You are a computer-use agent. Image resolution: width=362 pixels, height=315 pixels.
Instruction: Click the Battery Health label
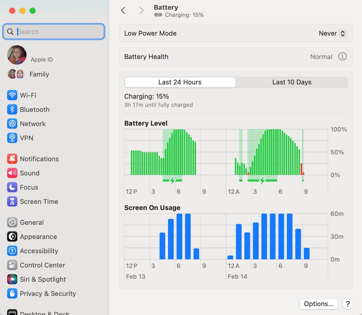pos(146,57)
